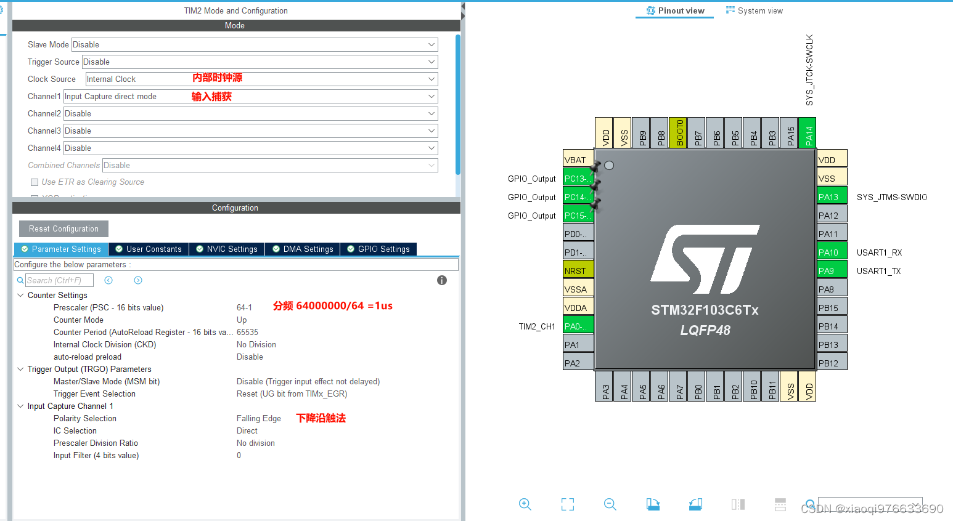Select pin PB12 on the chip
953x521 pixels.
(x=832, y=362)
